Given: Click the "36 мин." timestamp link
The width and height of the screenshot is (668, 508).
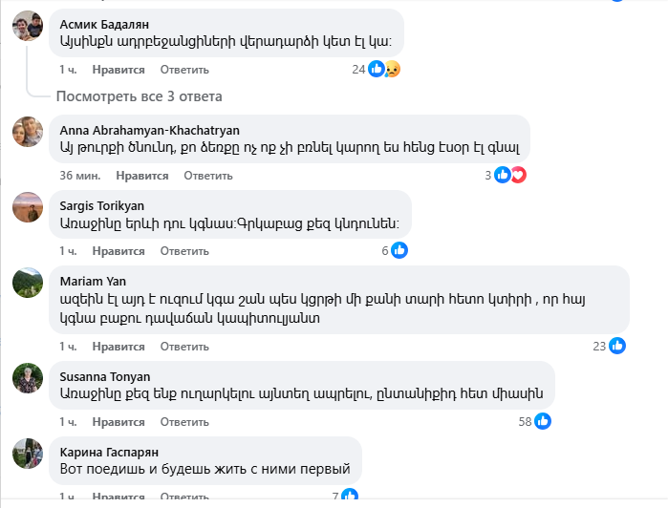Looking at the screenshot, I should (x=80, y=176).
